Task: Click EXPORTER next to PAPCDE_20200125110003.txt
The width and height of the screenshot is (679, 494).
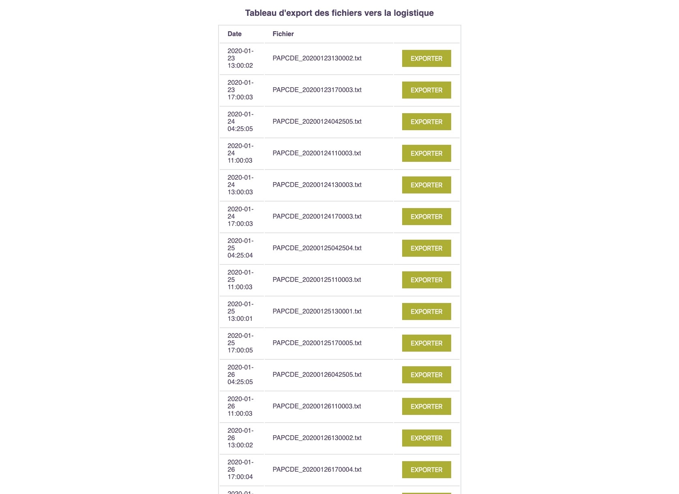Action: click(426, 280)
